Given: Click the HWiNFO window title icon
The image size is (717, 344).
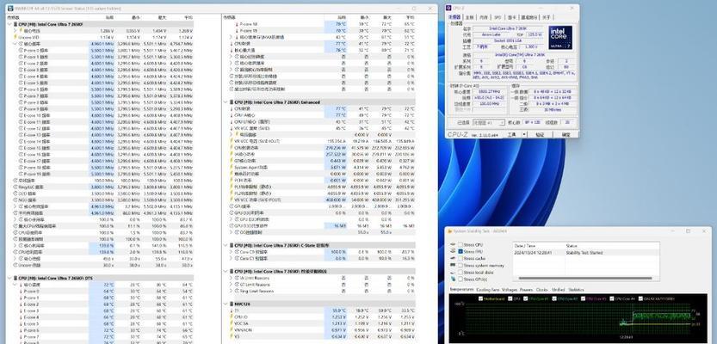Looking at the screenshot, I should (9, 9).
